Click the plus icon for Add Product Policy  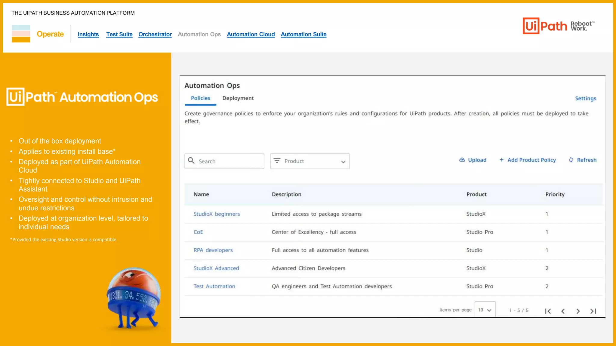501,160
